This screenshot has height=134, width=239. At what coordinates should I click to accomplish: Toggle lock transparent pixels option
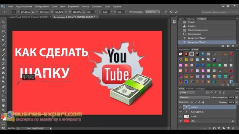coord(192,102)
